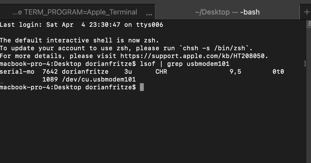The image size is (311, 163).
Task: Click the small marker at the right screen edge
Action: pyautogui.click(x=309, y=25)
